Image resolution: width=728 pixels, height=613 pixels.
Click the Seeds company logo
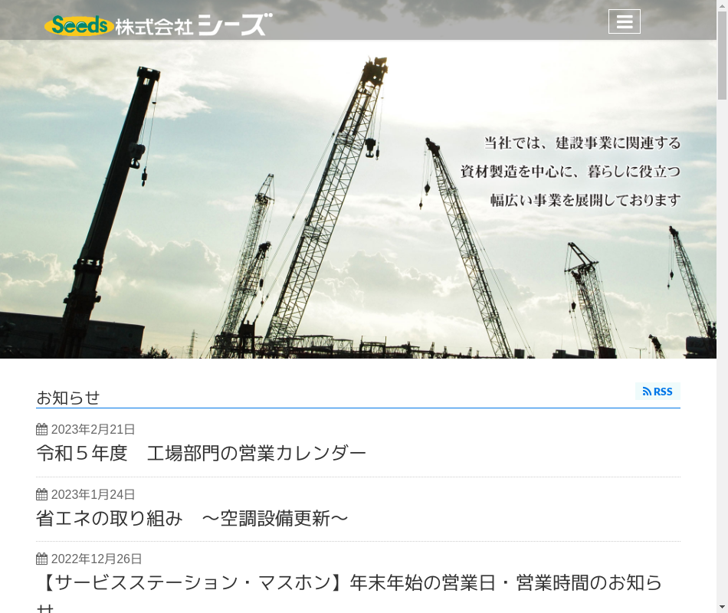(x=80, y=25)
